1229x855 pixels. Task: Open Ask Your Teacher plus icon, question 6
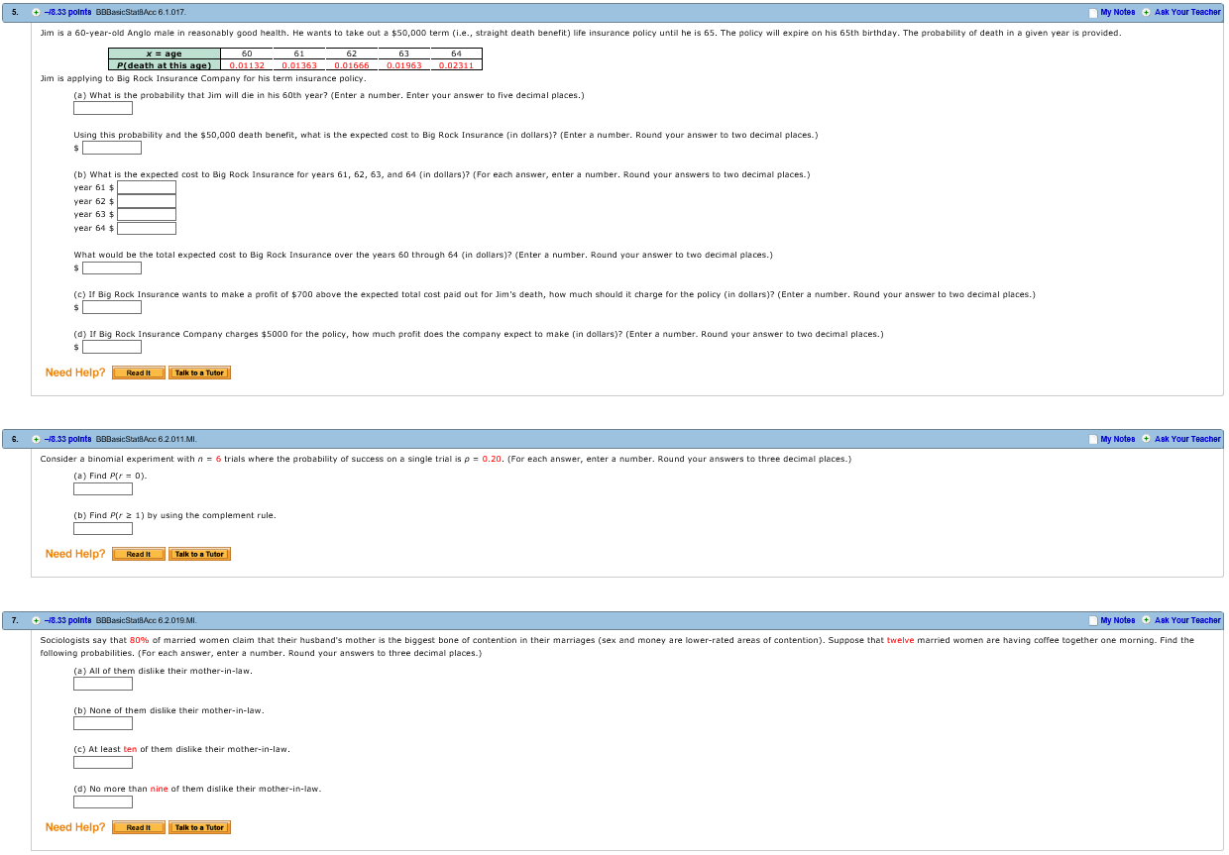1146,439
